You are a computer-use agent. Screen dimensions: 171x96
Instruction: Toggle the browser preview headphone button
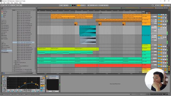(4, 73)
